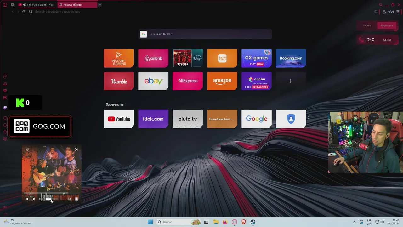This screenshot has height=227, width=403.
Task: Open the eBay speed dial
Action: click(153, 81)
